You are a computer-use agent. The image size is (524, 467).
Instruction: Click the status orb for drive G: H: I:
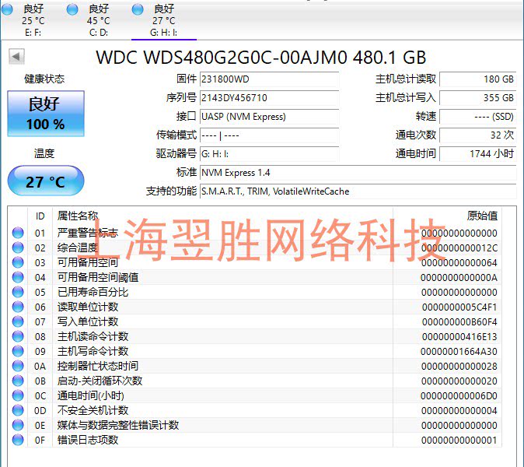coord(138,9)
